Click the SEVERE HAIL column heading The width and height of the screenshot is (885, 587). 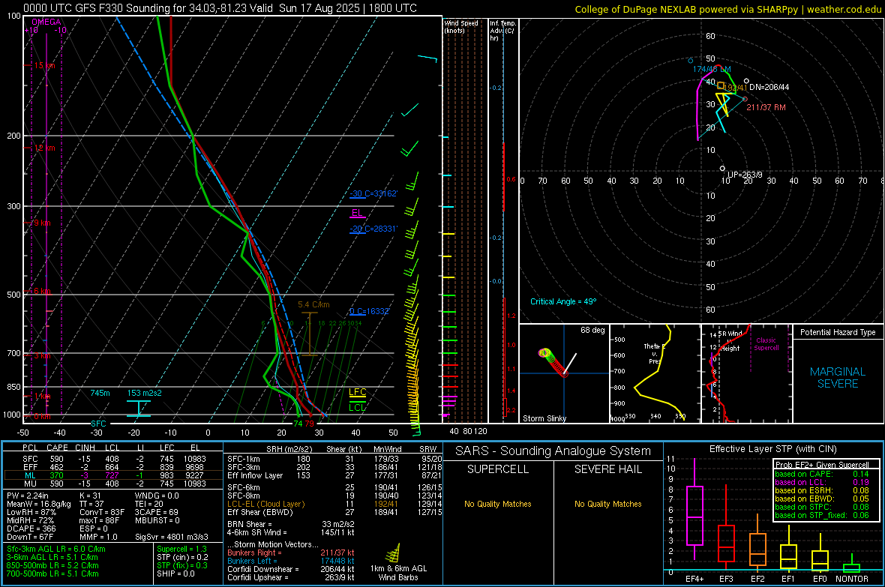tap(607, 469)
